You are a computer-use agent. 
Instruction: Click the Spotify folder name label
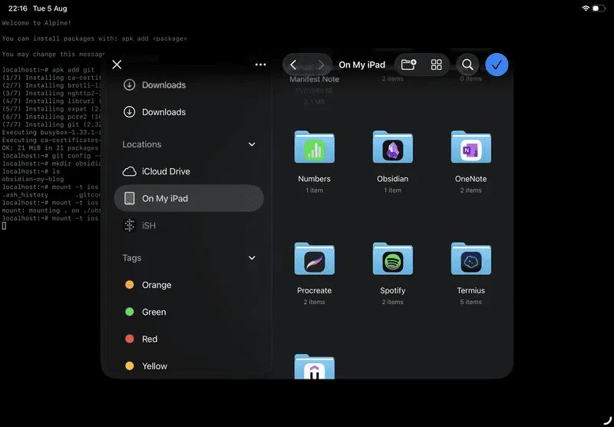(393, 290)
